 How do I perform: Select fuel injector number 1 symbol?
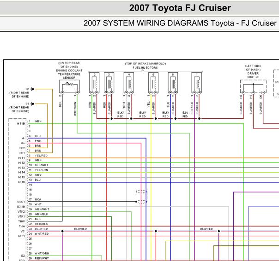197,83
